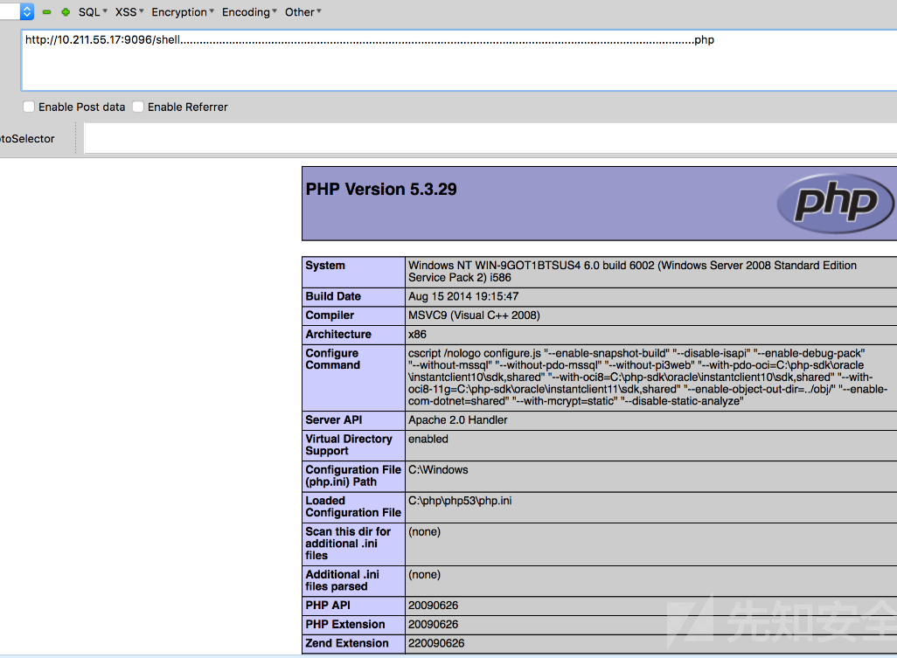This screenshot has height=658, width=897.
Task: Click the URL input field with shell php address
Action: 459,60
